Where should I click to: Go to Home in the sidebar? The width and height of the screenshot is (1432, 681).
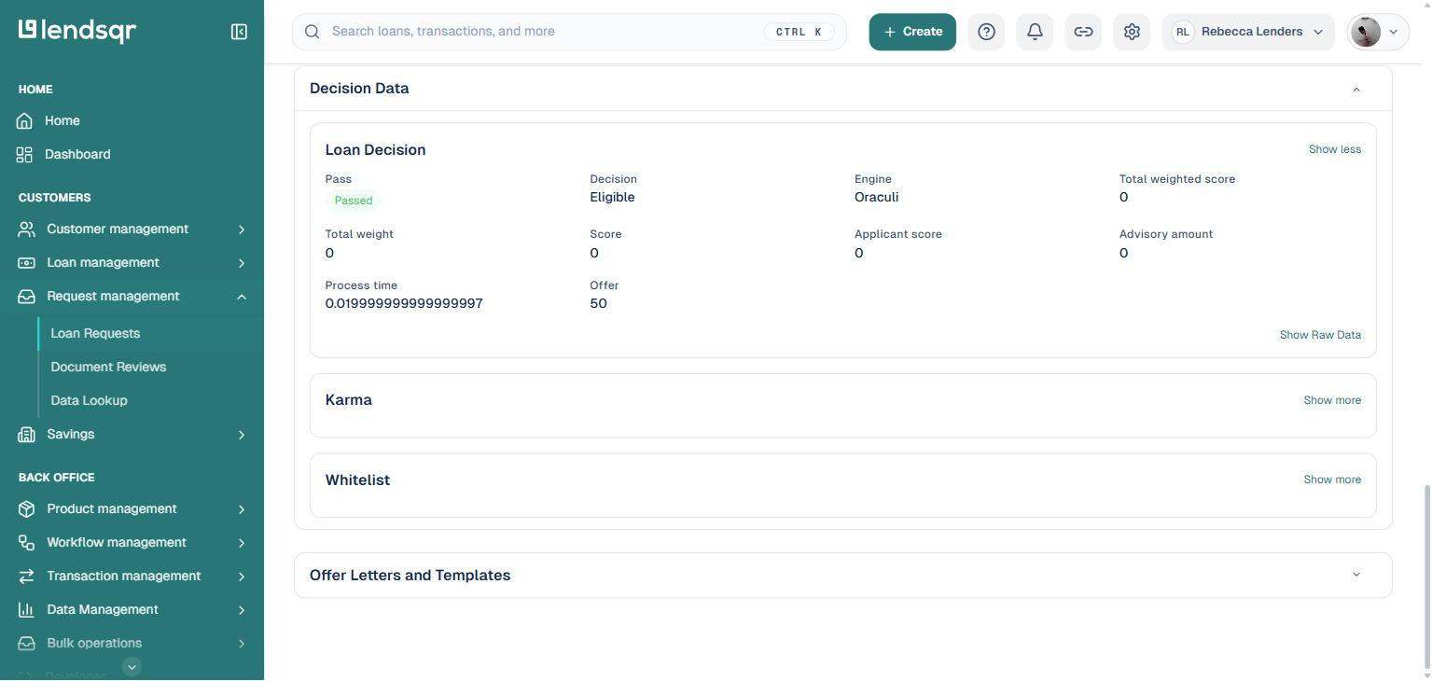(x=63, y=121)
